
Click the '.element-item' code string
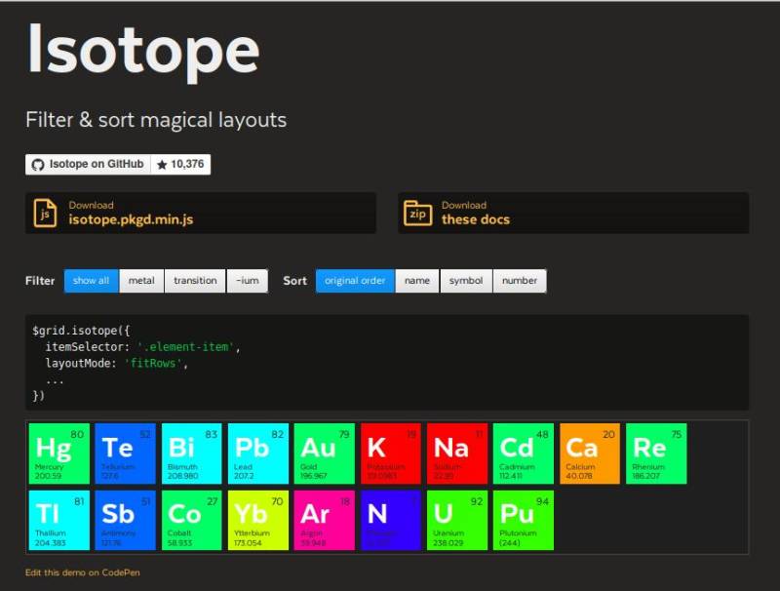coord(185,347)
